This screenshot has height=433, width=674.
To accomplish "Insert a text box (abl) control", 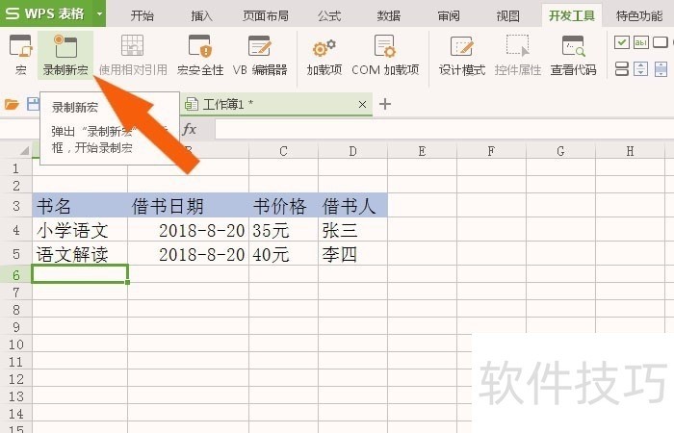I will [641, 42].
